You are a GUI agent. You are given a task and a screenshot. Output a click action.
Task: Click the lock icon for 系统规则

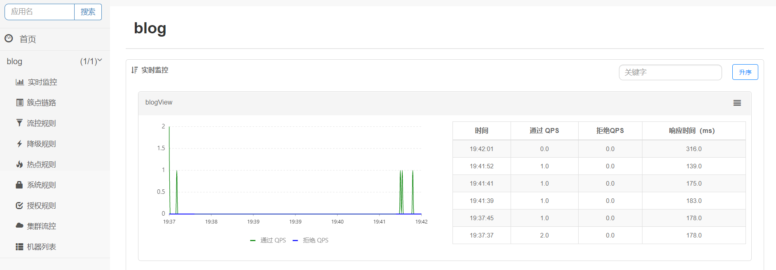[19, 185]
